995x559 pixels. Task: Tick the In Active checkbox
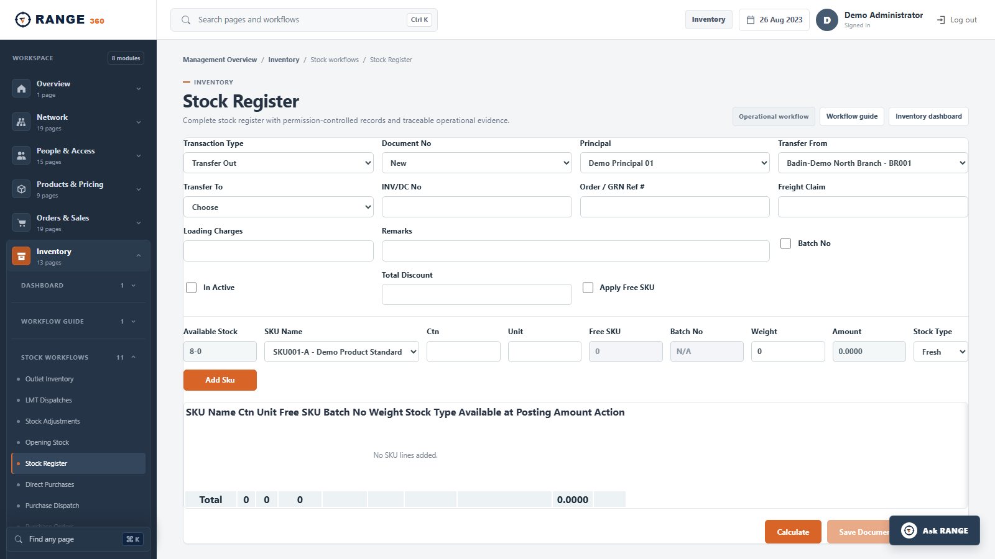tap(192, 288)
